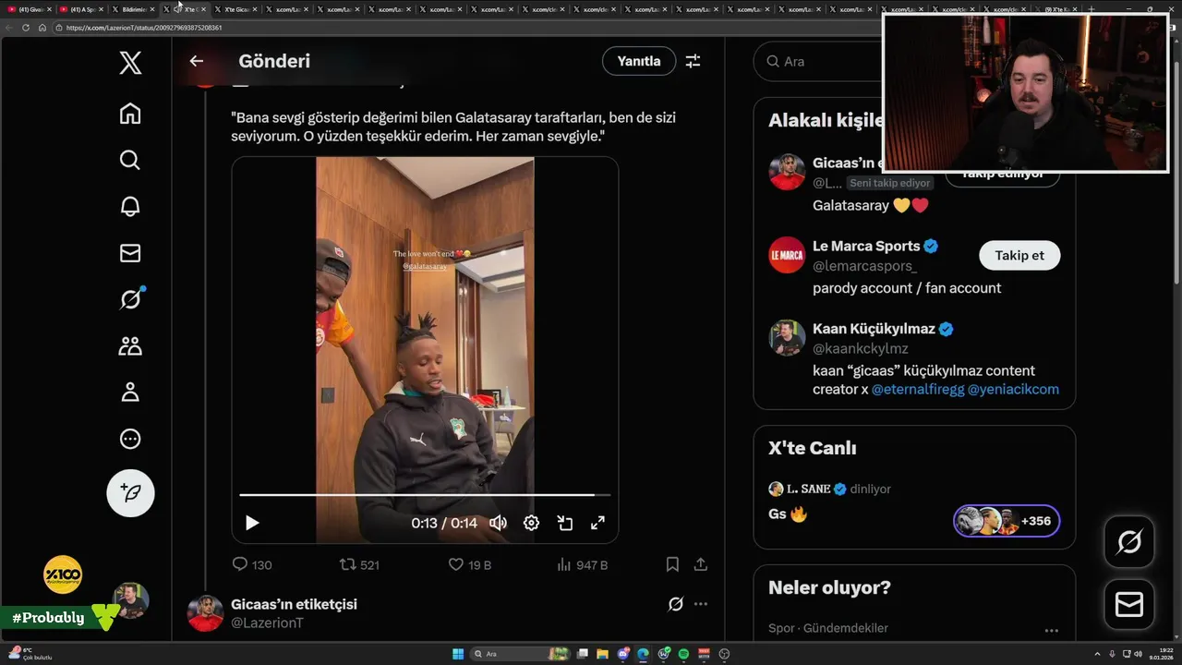Open the clock showing 19:22
The height and width of the screenshot is (665, 1182).
1159,653
